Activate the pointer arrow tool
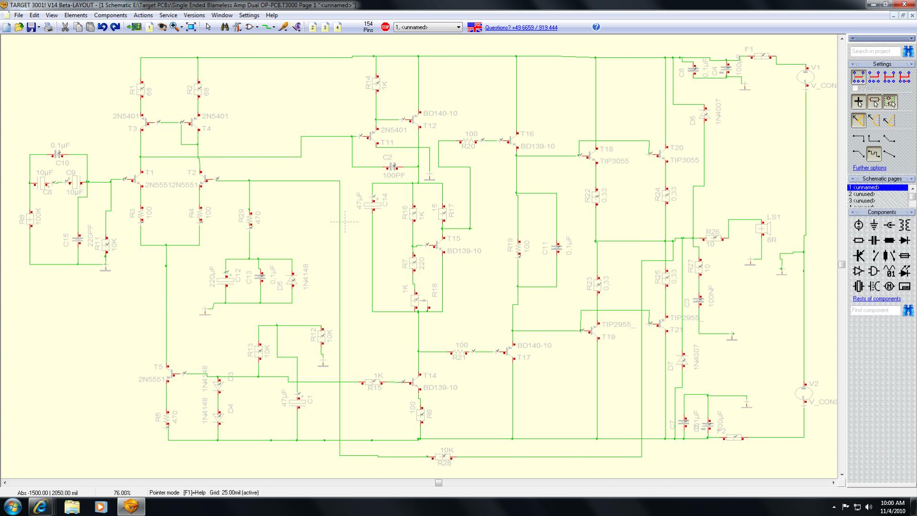This screenshot has height=516, width=917. click(x=208, y=27)
